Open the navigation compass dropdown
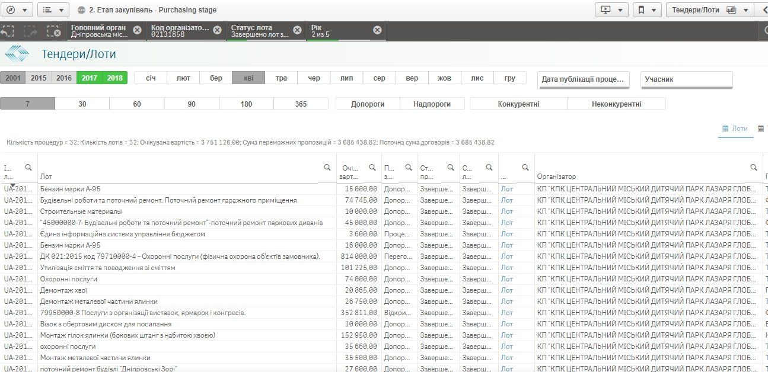The image size is (768, 372). tap(17, 10)
